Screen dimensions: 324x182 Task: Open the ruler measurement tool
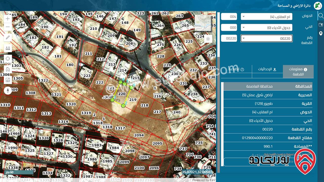tap(8, 48)
